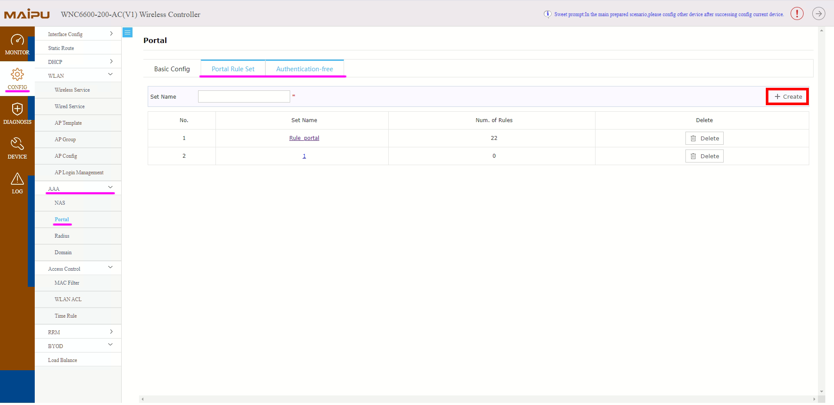Viewport: 834px width, 405px height.
Task: Open NAS under AAA
Action: [x=60, y=203]
